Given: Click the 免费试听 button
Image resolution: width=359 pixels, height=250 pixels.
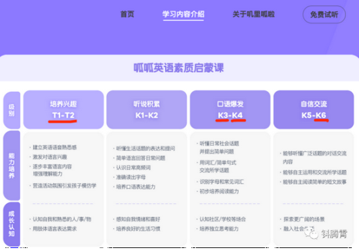Looking at the screenshot, I should pos(324,14).
